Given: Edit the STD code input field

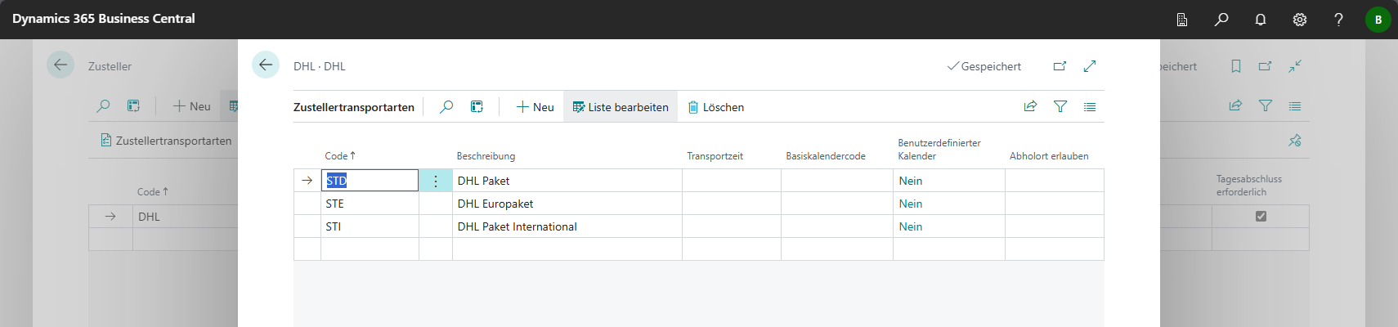Looking at the screenshot, I should click(370, 181).
